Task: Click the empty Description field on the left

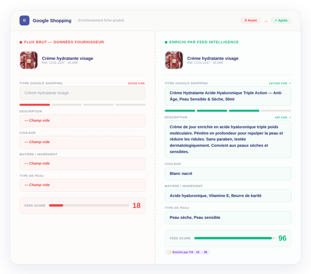Action: [x=82, y=121]
